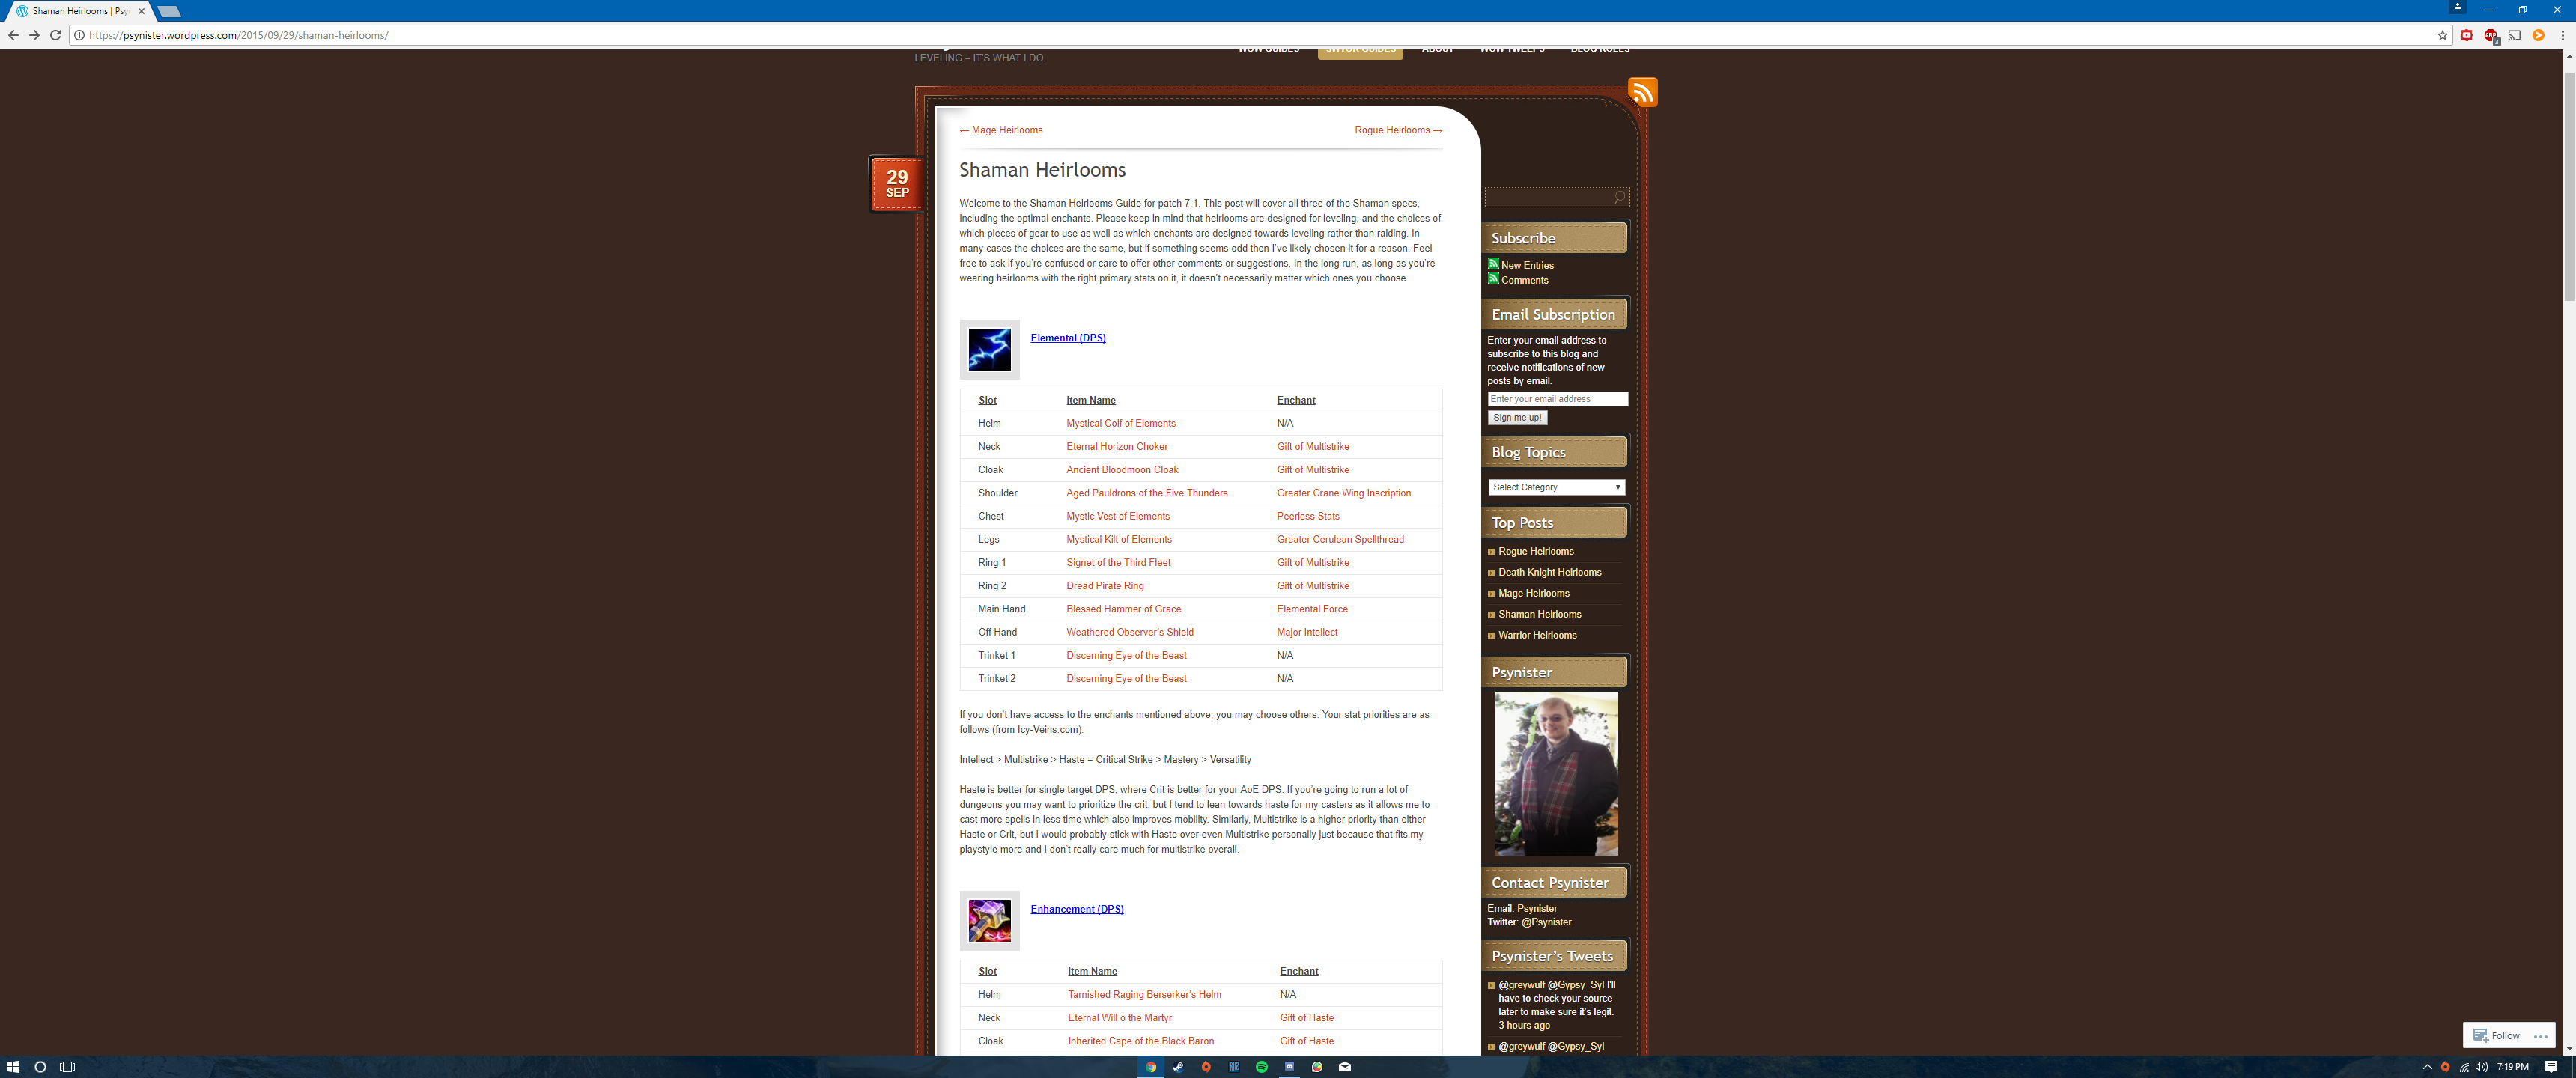Click the Enhancement spec icon
The height and width of the screenshot is (1078, 2576).
click(989, 920)
